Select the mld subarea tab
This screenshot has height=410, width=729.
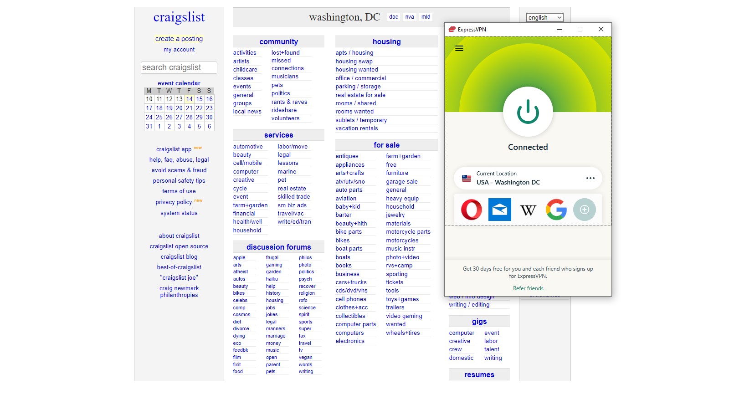(x=426, y=17)
